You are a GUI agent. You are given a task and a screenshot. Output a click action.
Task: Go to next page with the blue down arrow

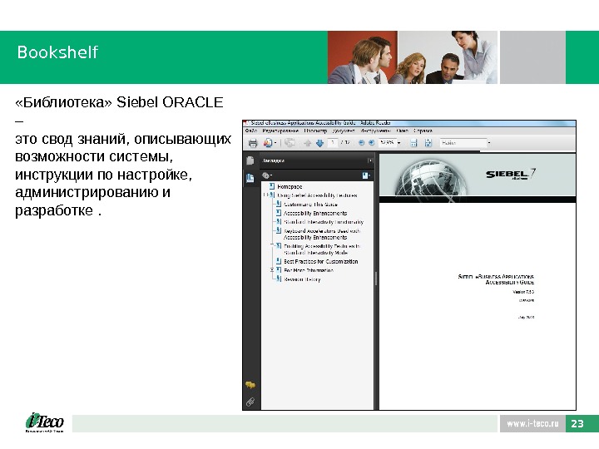pyautogui.click(x=319, y=143)
